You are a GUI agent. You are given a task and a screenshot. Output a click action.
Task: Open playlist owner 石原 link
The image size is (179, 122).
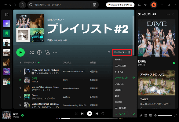[49, 40]
